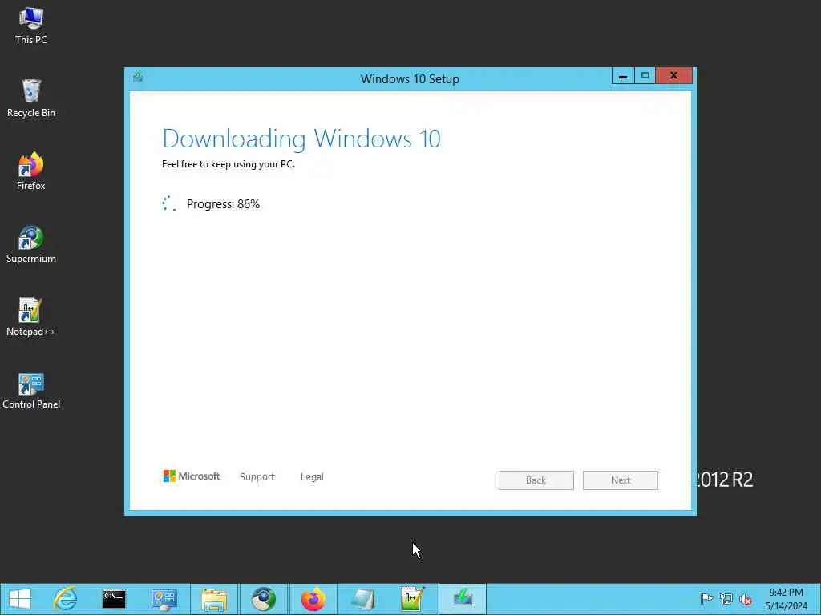Viewport: 821px width, 615px height.
Task: Open the notepad-style app in the taskbar
Action: tap(363, 599)
